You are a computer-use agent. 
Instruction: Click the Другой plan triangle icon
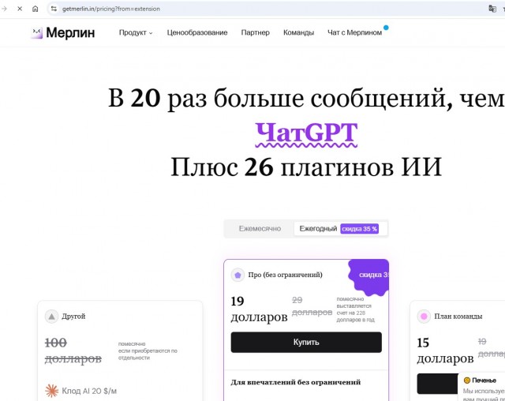click(51, 317)
